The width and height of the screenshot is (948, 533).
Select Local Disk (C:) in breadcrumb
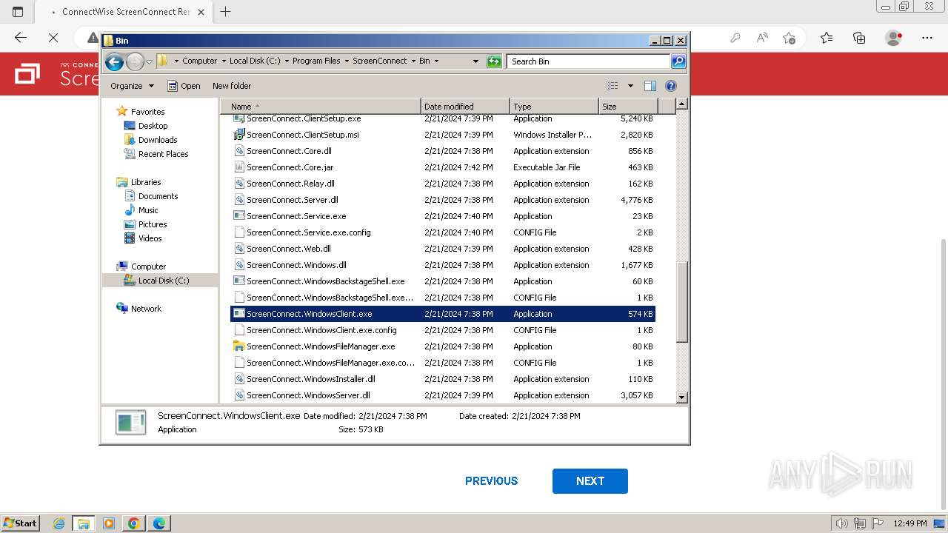[255, 61]
